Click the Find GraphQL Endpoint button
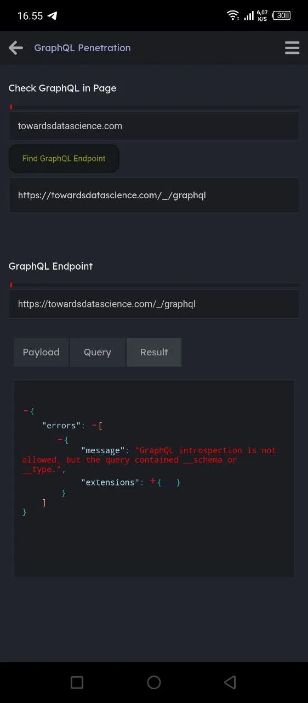The width and height of the screenshot is (308, 703). 64,158
